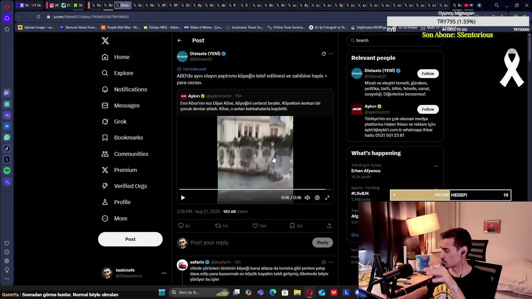
Task: Click Post your reply field
Action: click(249, 243)
